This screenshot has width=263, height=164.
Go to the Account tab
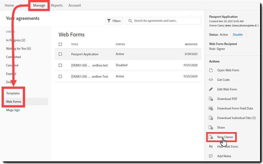pyautogui.click(x=75, y=5)
